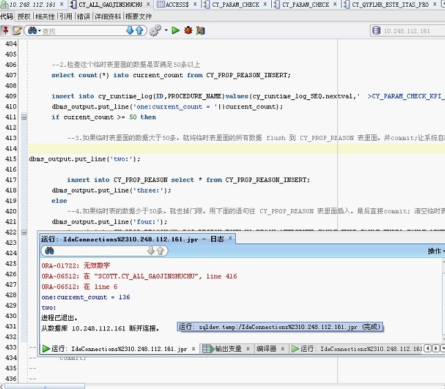Click the Find Next down arrow in the editor toolbar
The image size is (445, 389).
coord(130,30)
